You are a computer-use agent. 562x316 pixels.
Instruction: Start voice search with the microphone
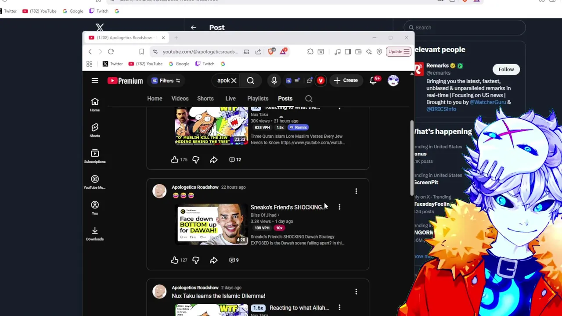[x=274, y=81]
